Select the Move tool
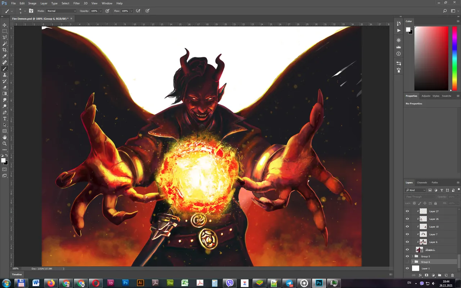The width and height of the screenshot is (461, 288). pyautogui.click(x=5, y=25)
